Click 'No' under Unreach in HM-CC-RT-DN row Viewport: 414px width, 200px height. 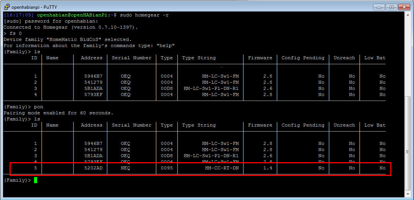click(352, 168)
